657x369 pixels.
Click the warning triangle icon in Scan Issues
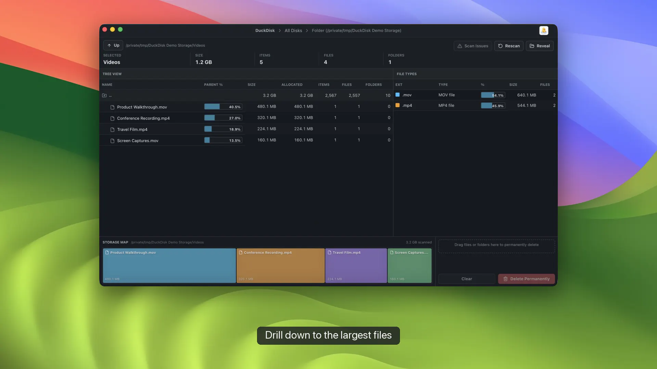coord(460,46)
